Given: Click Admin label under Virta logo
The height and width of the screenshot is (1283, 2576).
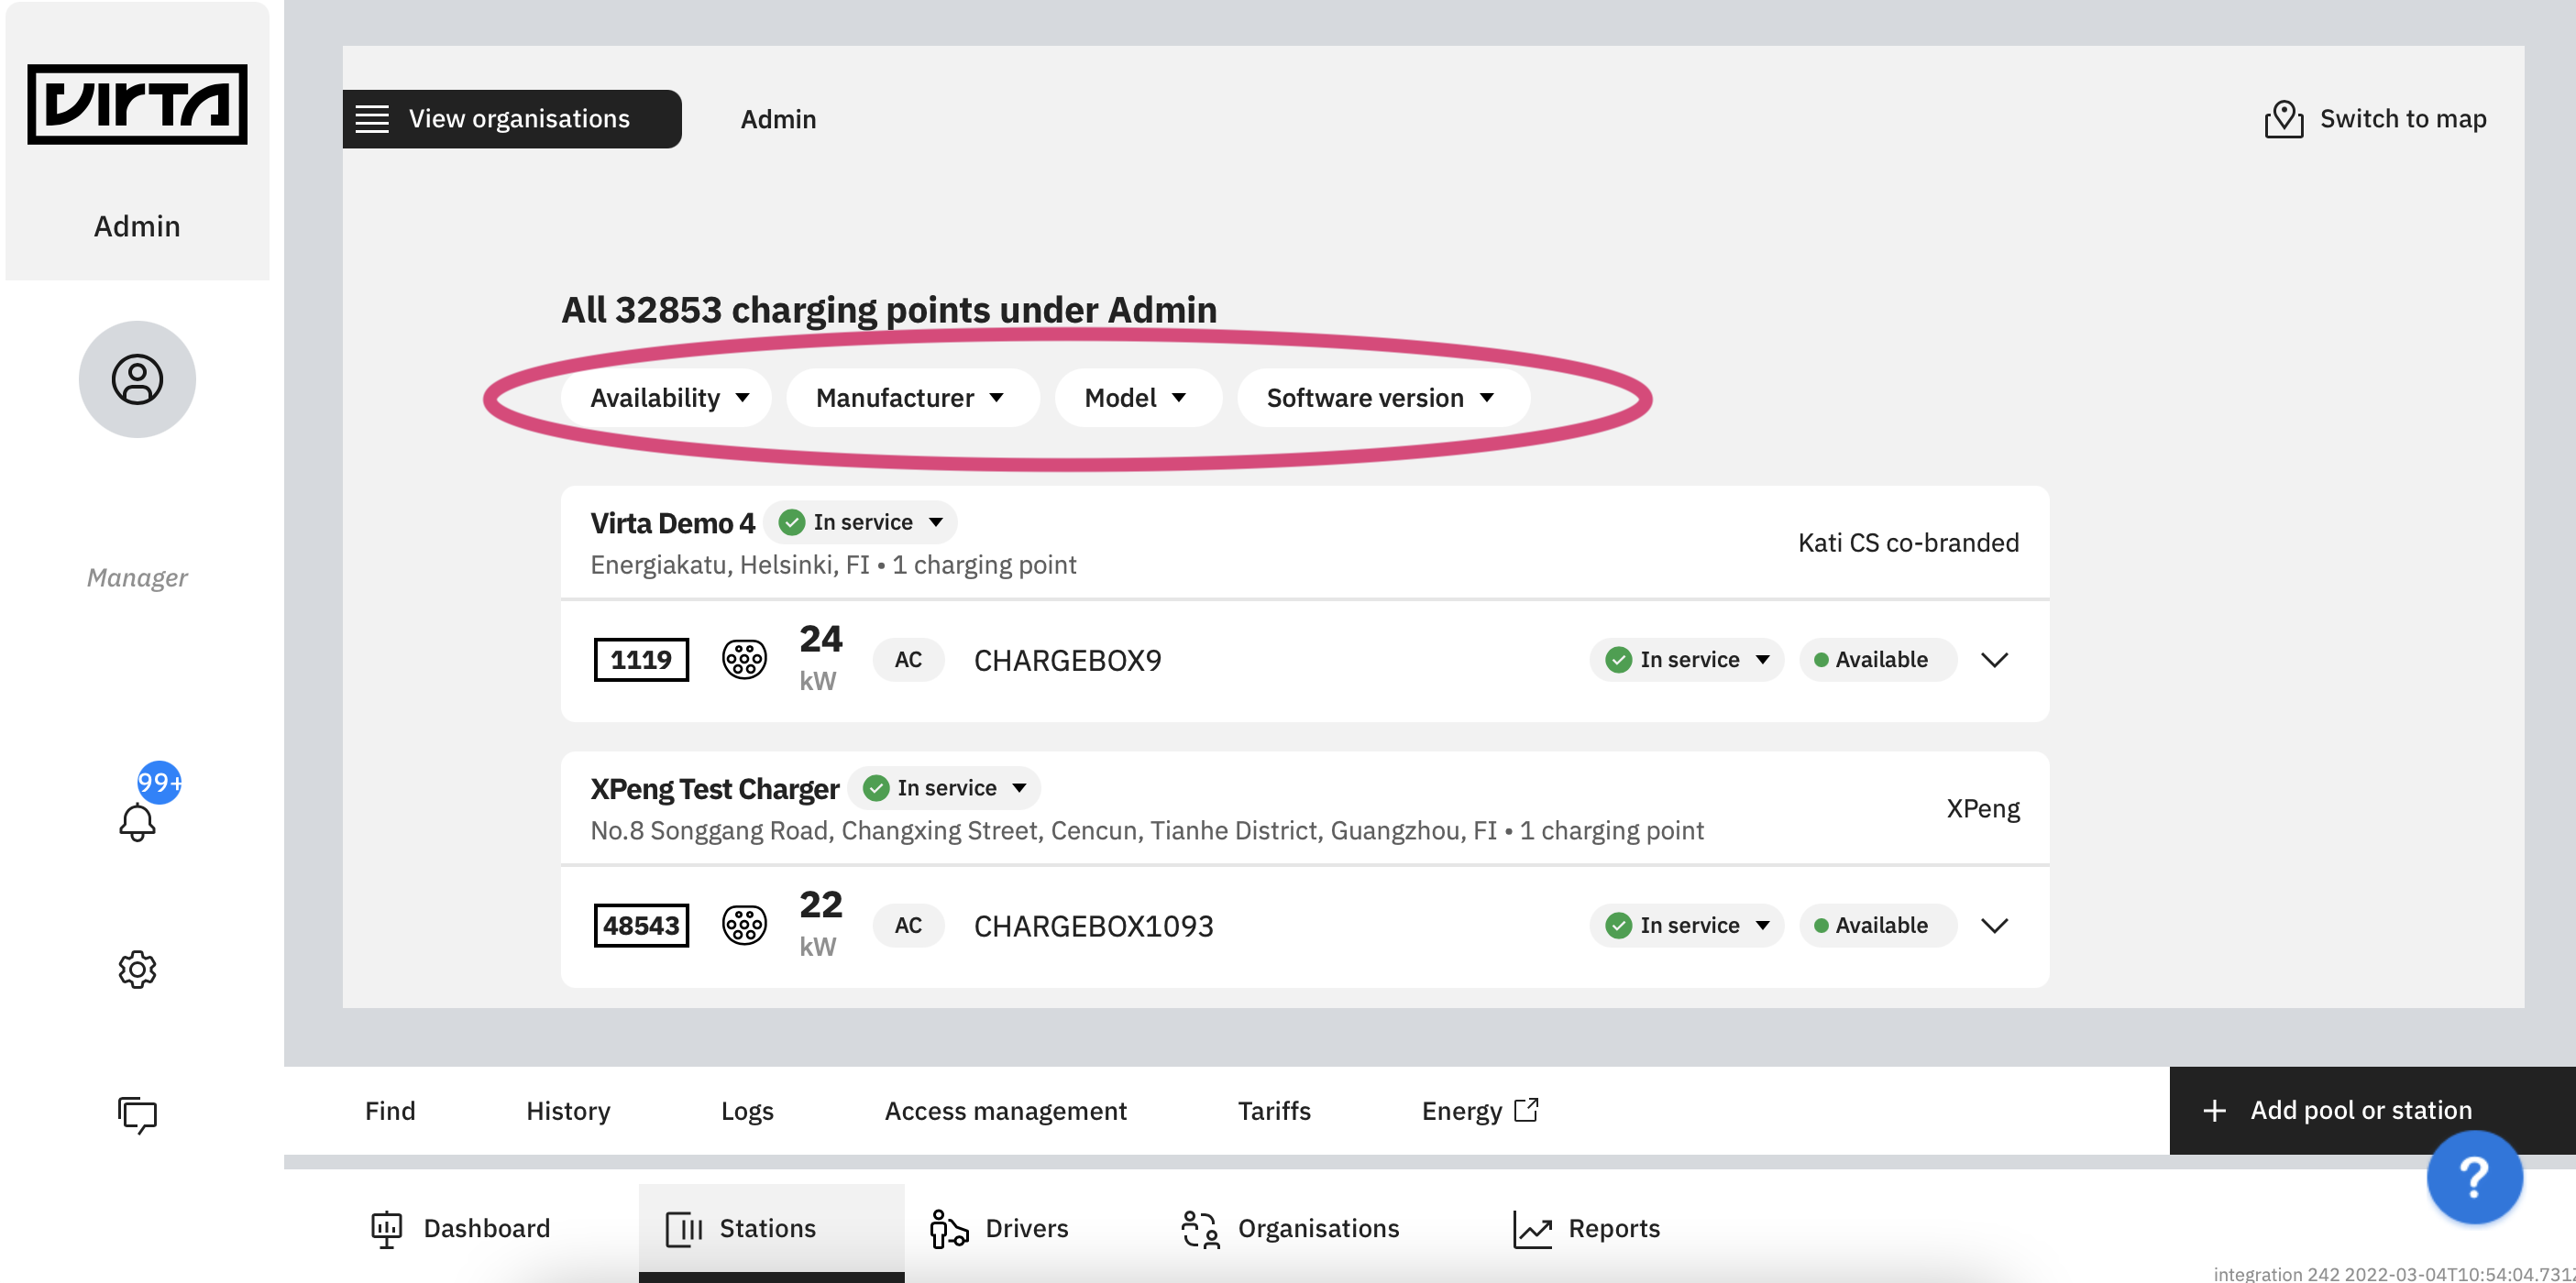Looking at the screenshot, I should pos(137,226).
